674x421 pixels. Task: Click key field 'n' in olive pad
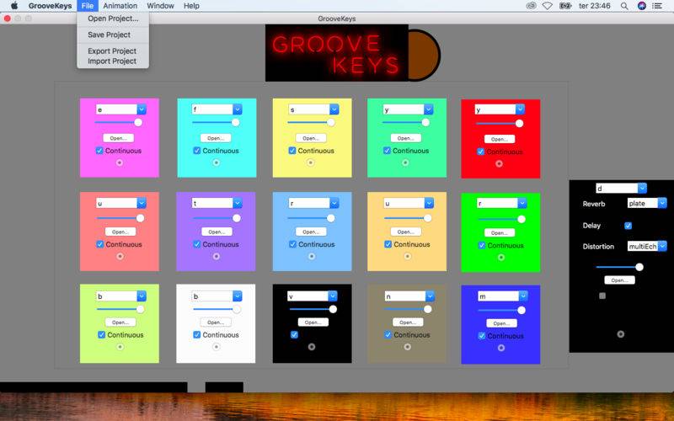point(405,296)
